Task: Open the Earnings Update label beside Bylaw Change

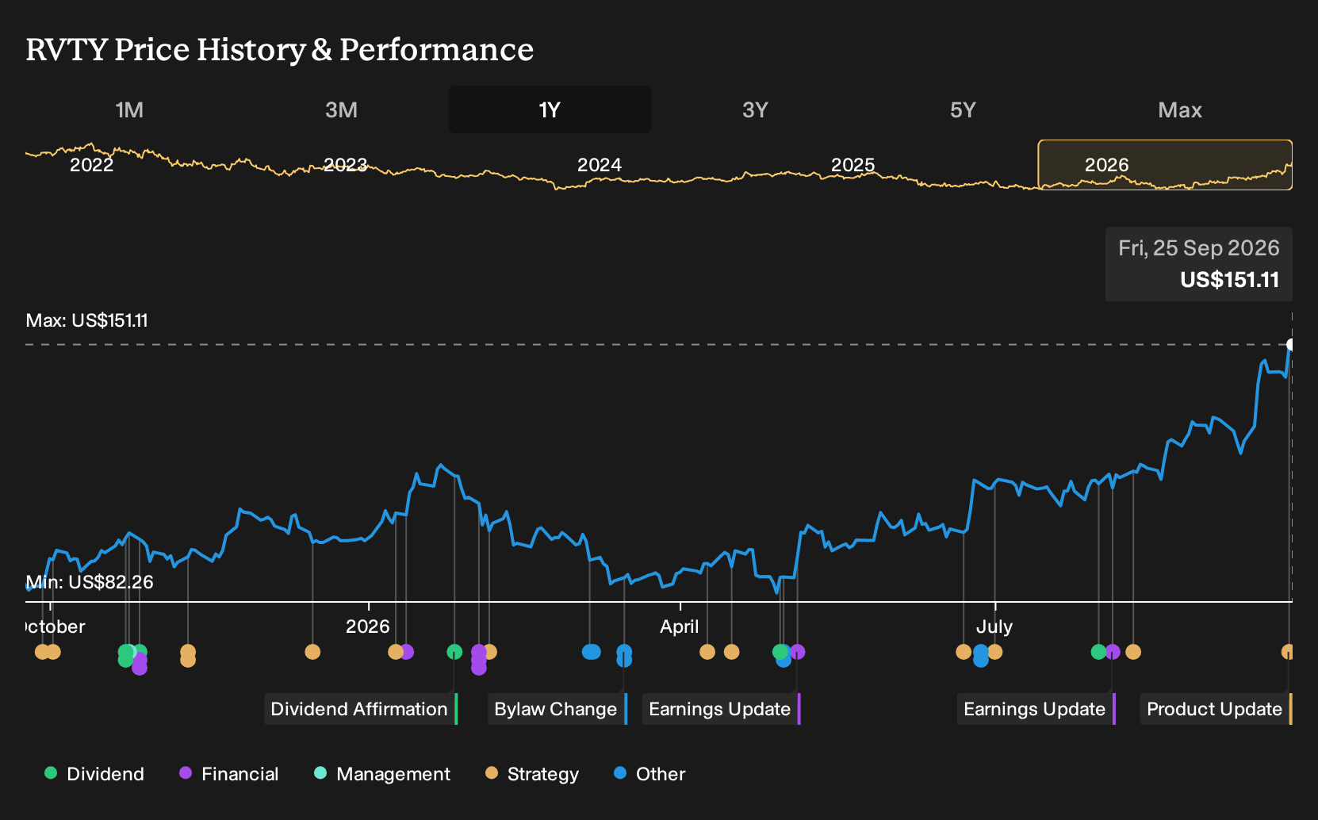Action: (x=722, y=709)
